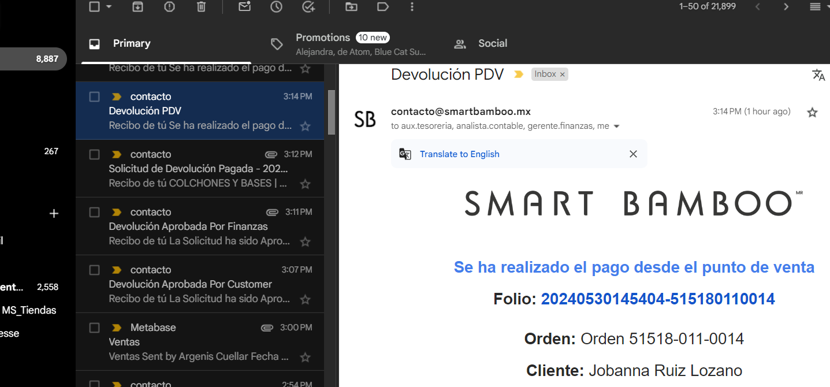Click the email list scrollbar
Image resolution: width=830 pixels, height=387 pixels.
[332, 112]
